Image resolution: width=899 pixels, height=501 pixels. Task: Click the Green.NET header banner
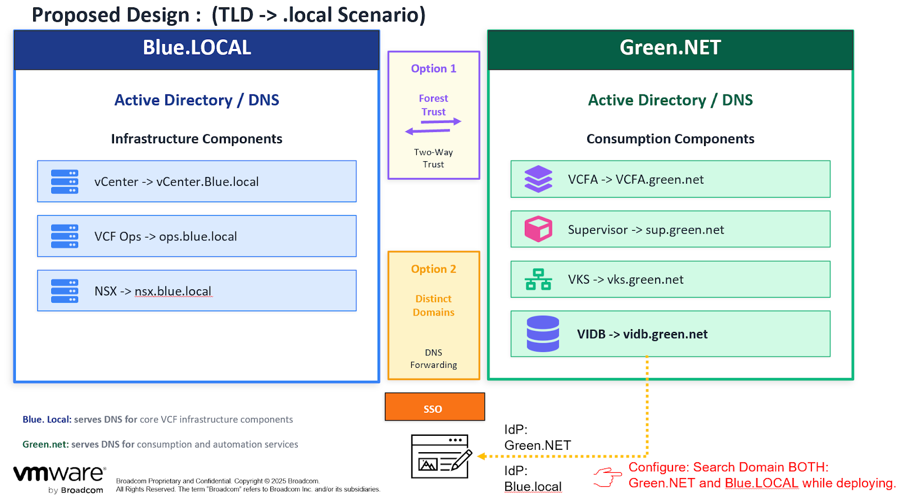670,49
